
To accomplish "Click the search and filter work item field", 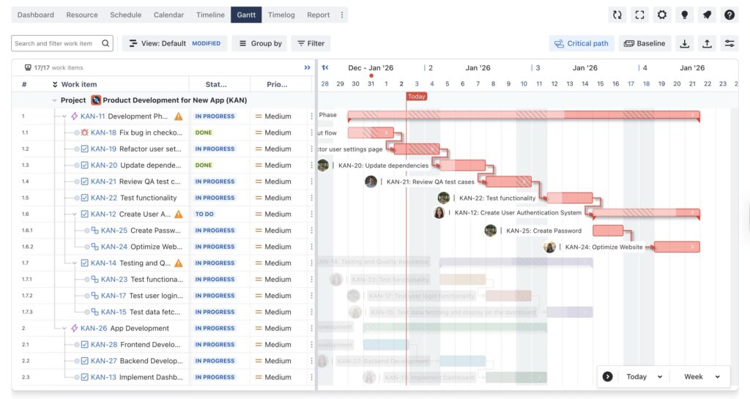I will 57,43.
